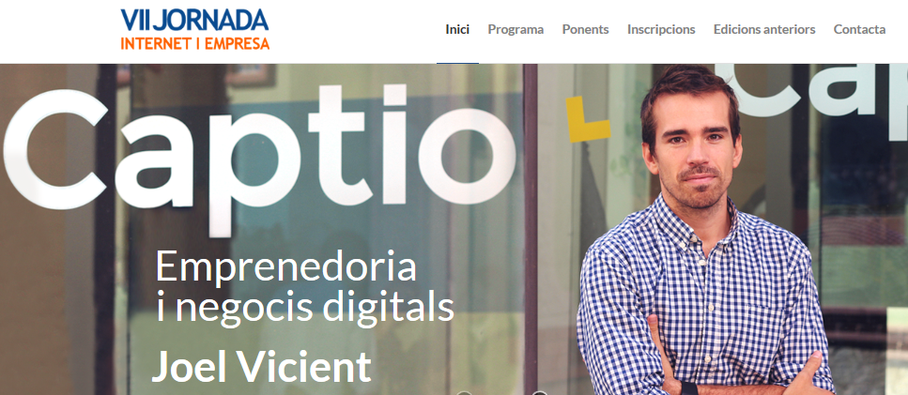Click the active underline beneath Inici
This screenshot has width=908, height=395.
pos(457,63)
